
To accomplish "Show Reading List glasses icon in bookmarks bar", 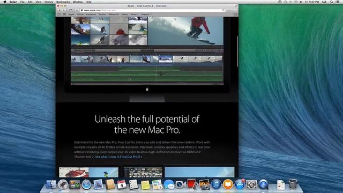I will [x=59, y=14].
